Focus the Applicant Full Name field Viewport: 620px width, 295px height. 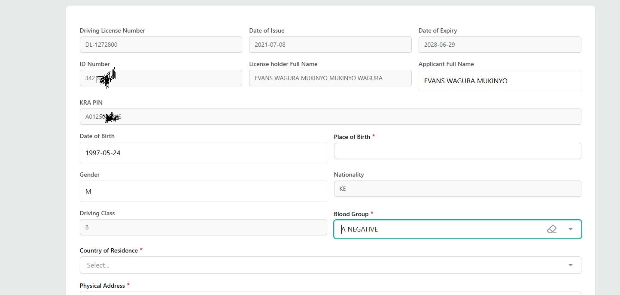[499, 81]
